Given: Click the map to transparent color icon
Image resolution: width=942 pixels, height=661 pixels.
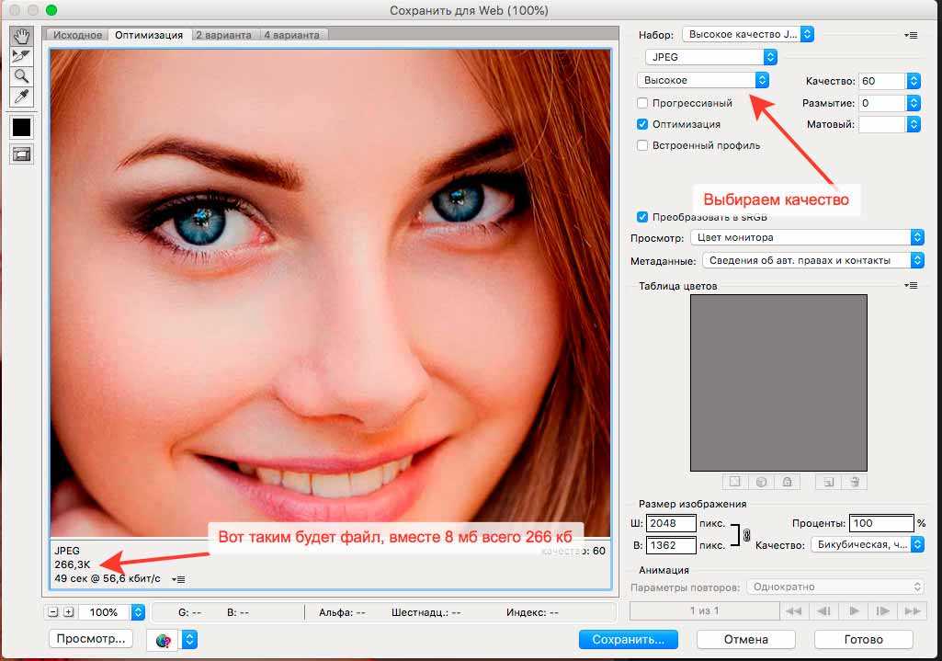Looking at the screenshot, I should point(734,482).
